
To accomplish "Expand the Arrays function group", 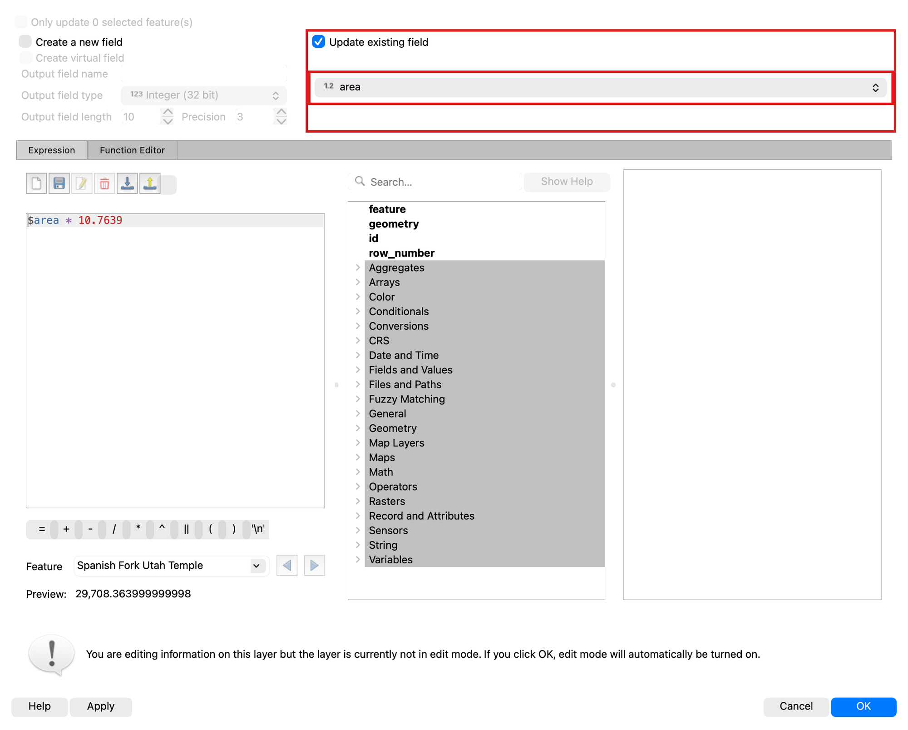I will click(x=358, y=282).
